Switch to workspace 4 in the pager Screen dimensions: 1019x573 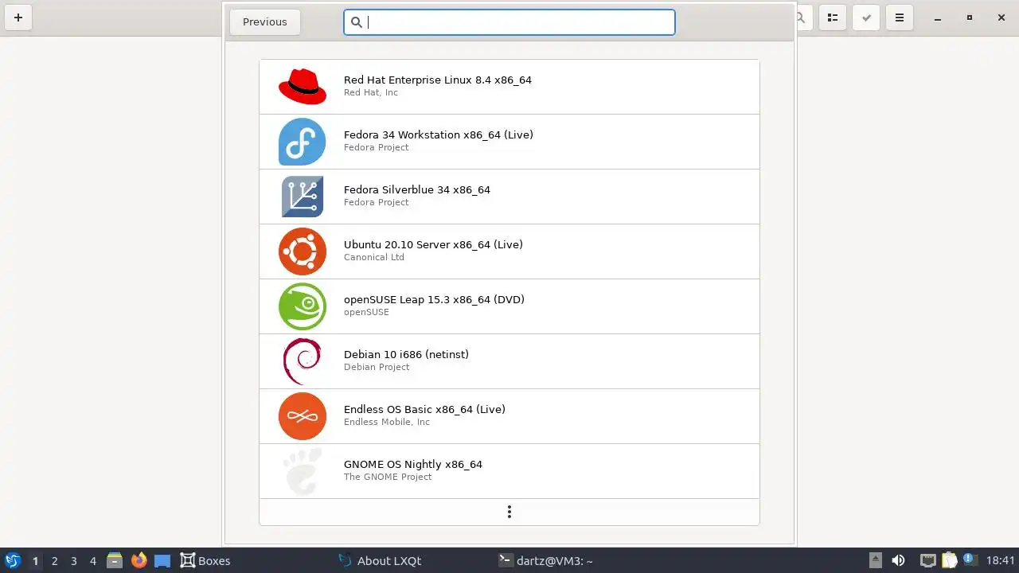(x=92, y=561)
